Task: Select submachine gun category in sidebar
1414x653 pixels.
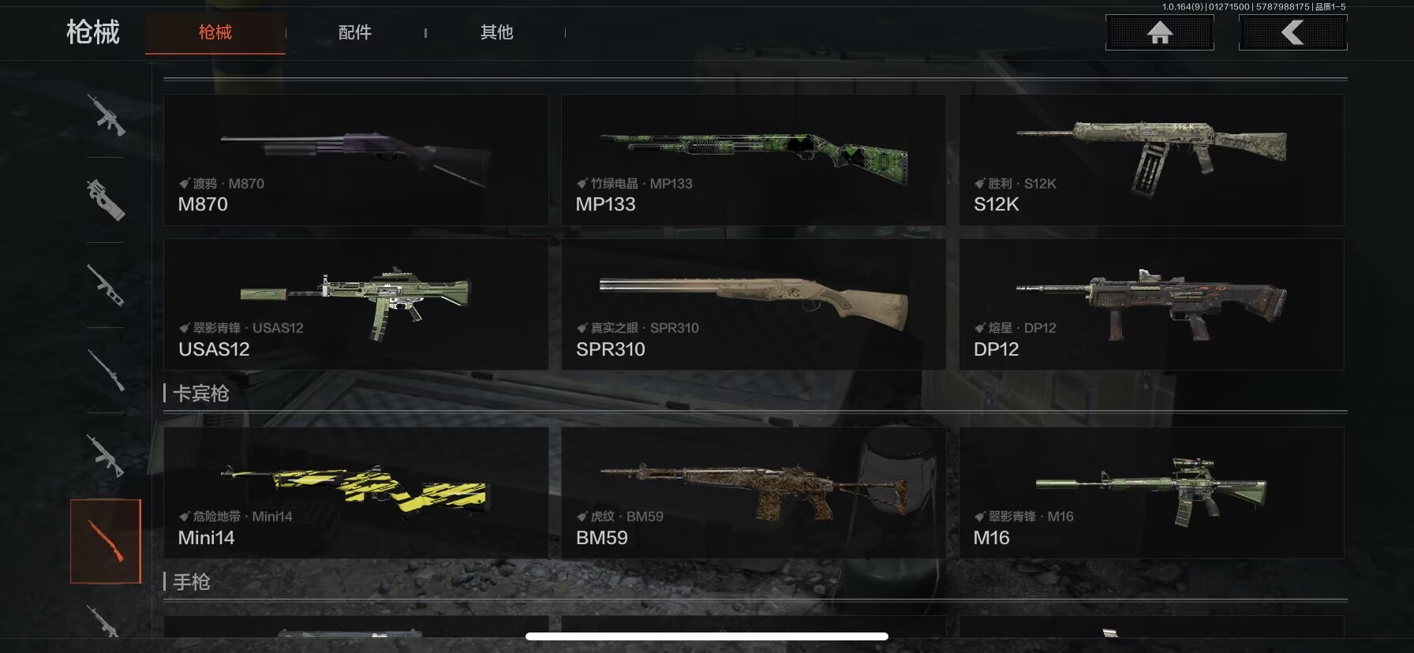Action: tap(105, 200)
